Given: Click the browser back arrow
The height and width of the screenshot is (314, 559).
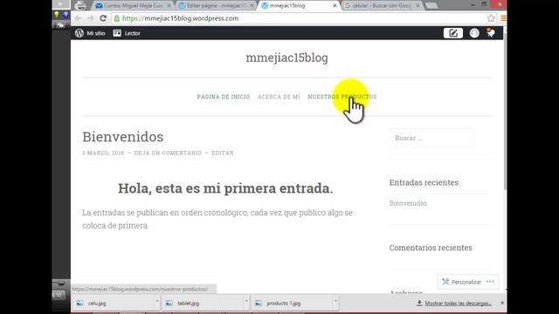Looking at the screenshot, I should pyautogui.click(x=79, y=18).
